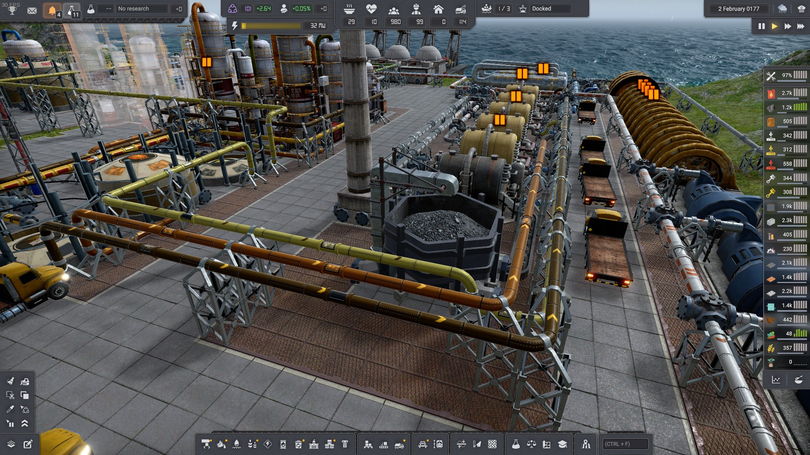Viewport: 810px width, 455px height.
Task: Click the +0.05% population growth value
Action: tap(301, 9)
